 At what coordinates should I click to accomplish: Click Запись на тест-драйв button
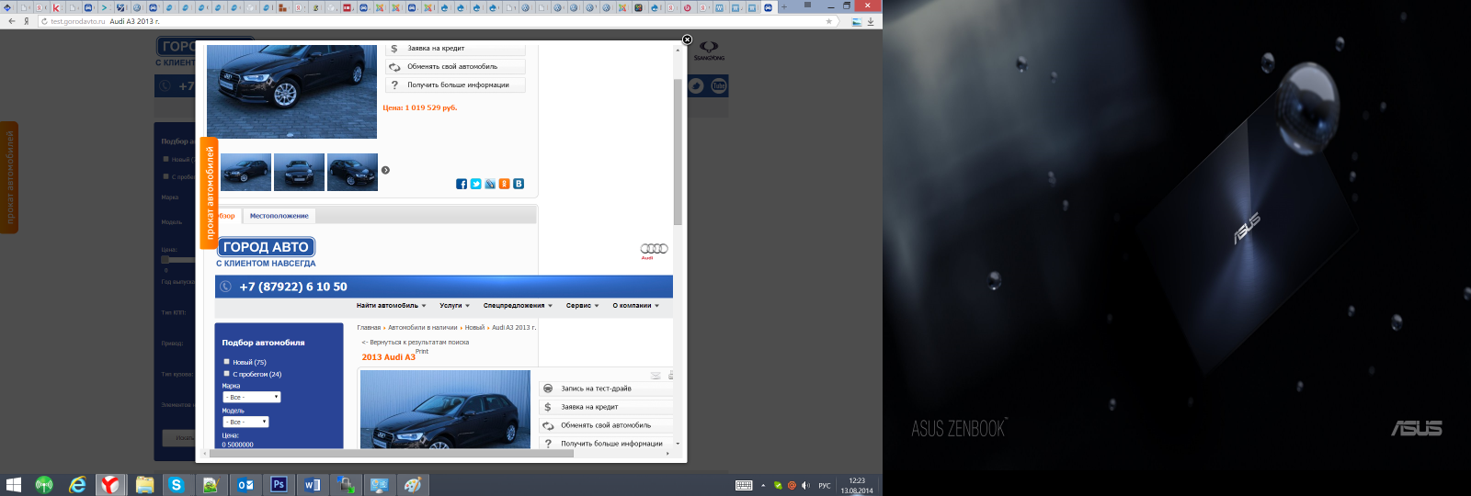click(606, 389)
